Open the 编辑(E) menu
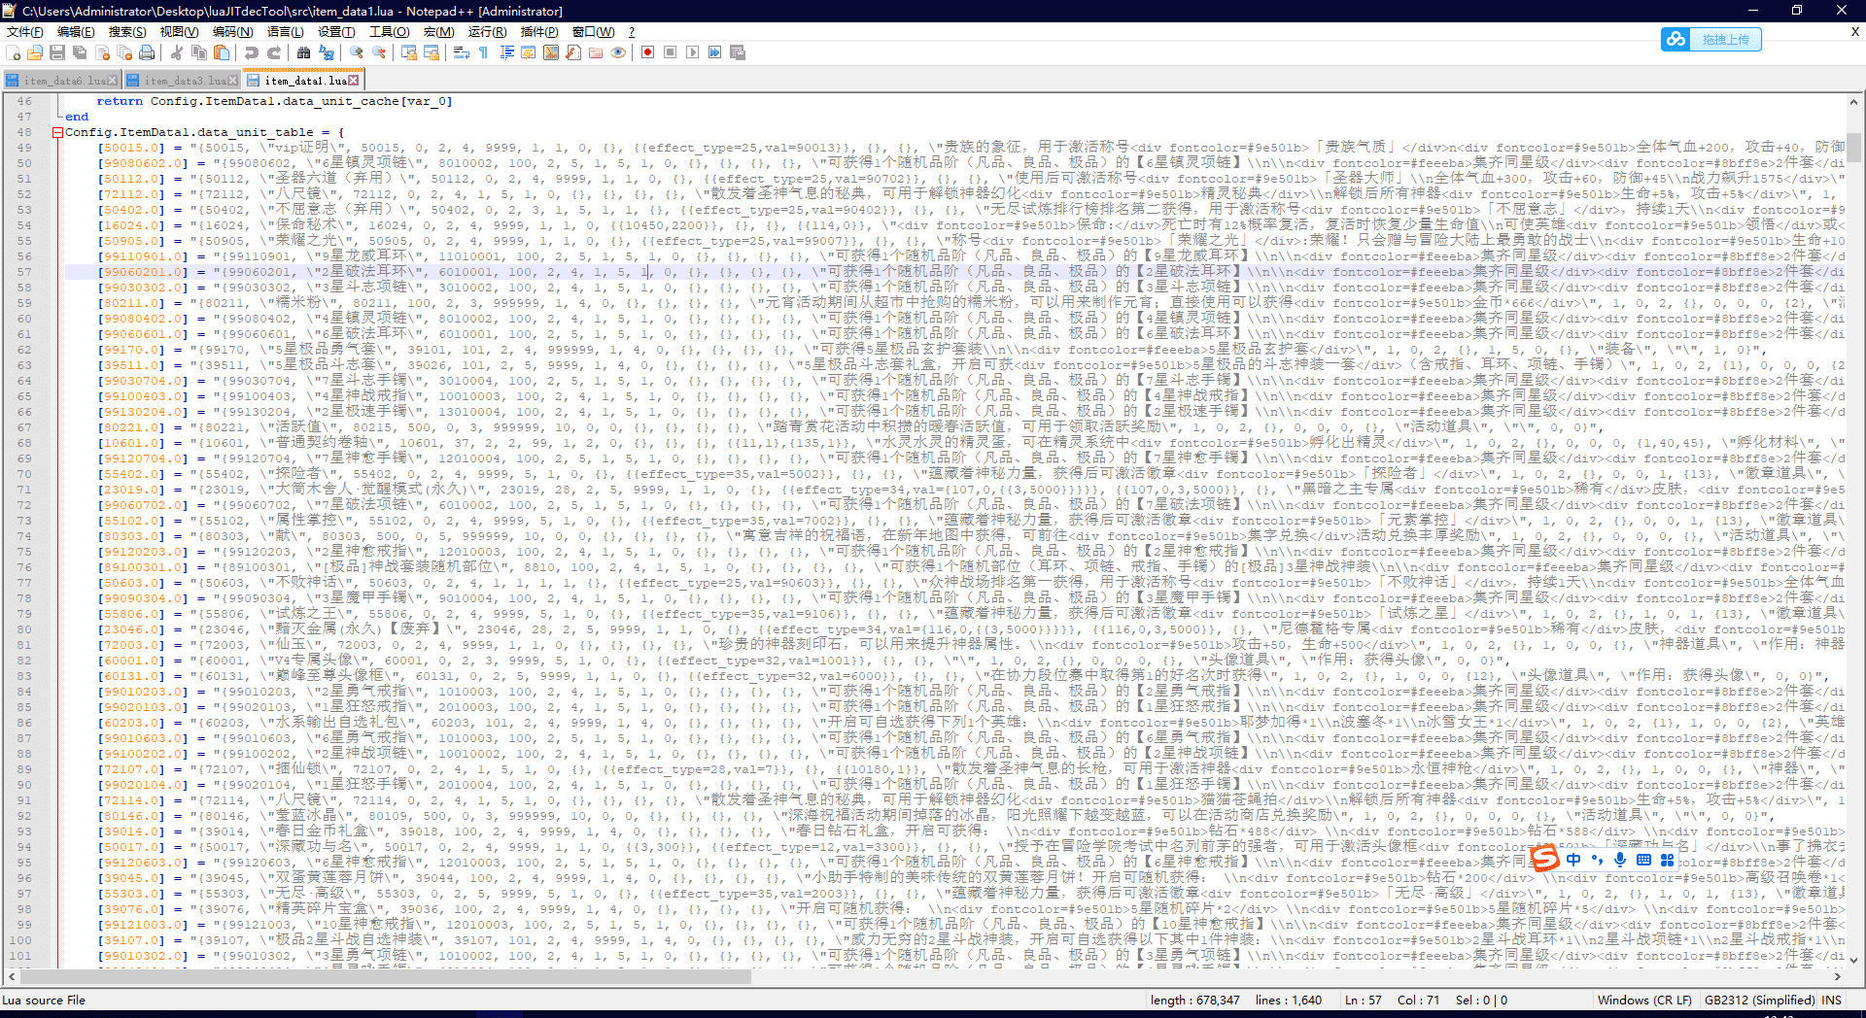This screenshot has height=1018, width=1866. (76, 32)
